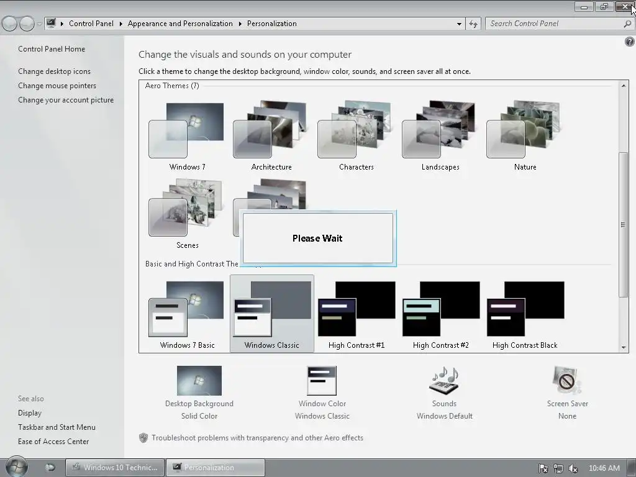Go forward with the Forward arrow button
This screenshot has width=636, height=477.
point(27,24)
